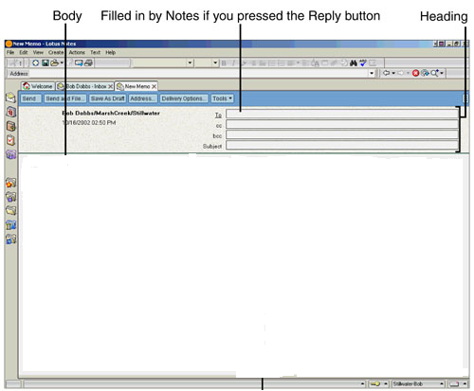This screenshot has height=391, width=474.
Task: Click the To field label link
Action: [218, 116]
